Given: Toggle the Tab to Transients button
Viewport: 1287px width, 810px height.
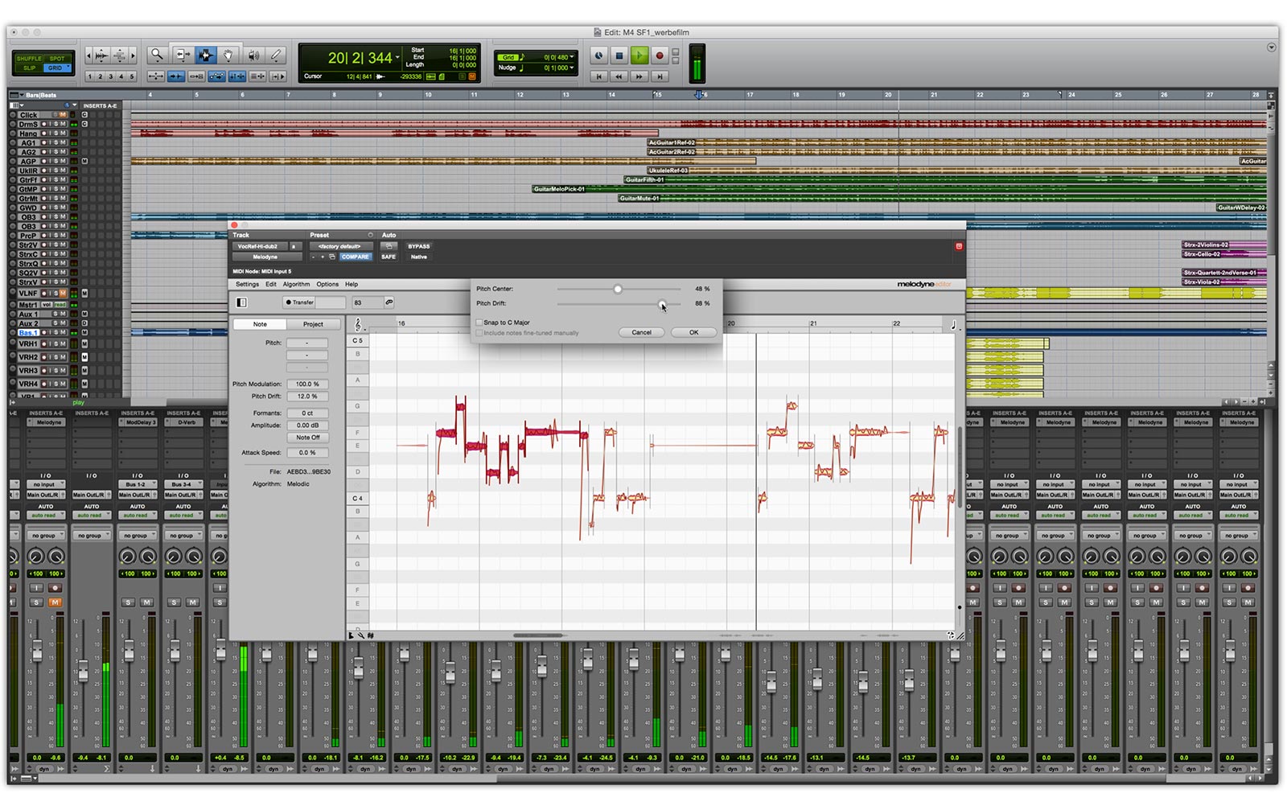Looking at the screenshot, I should point(176,76).
